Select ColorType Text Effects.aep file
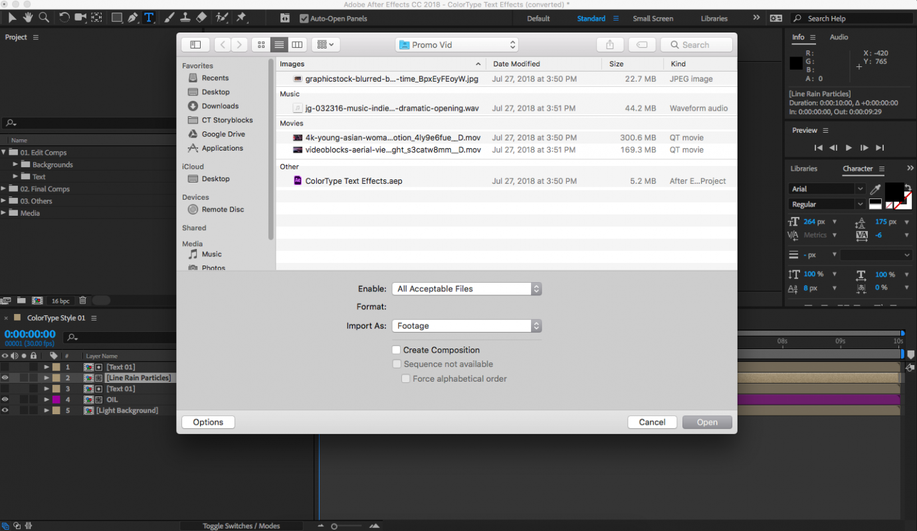This screenshot has width=917, height=531. pos(354,181)
